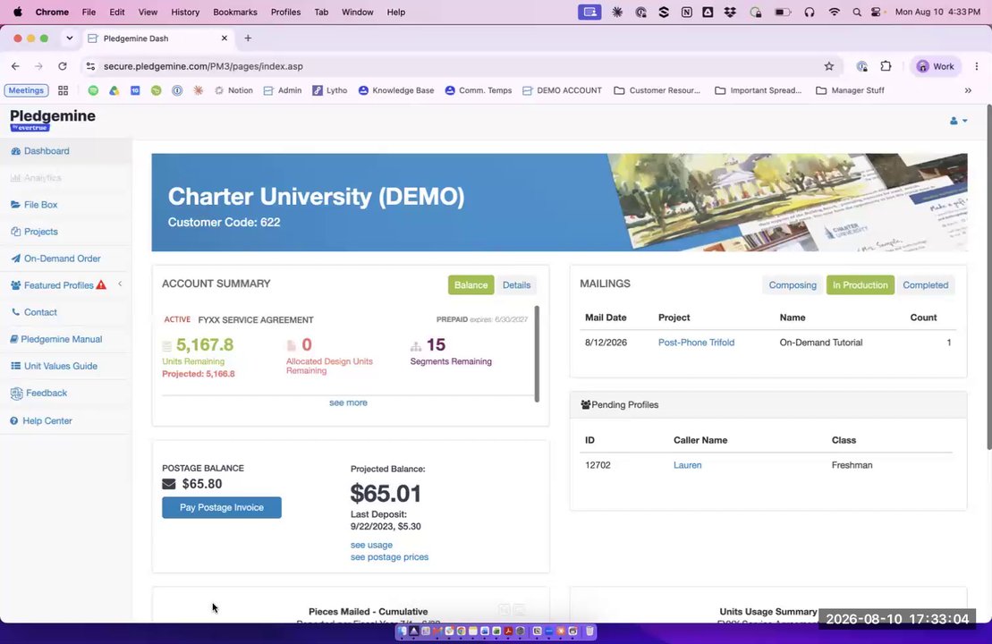Expand Customer Resources bookmark folder

tap(657, 90)
